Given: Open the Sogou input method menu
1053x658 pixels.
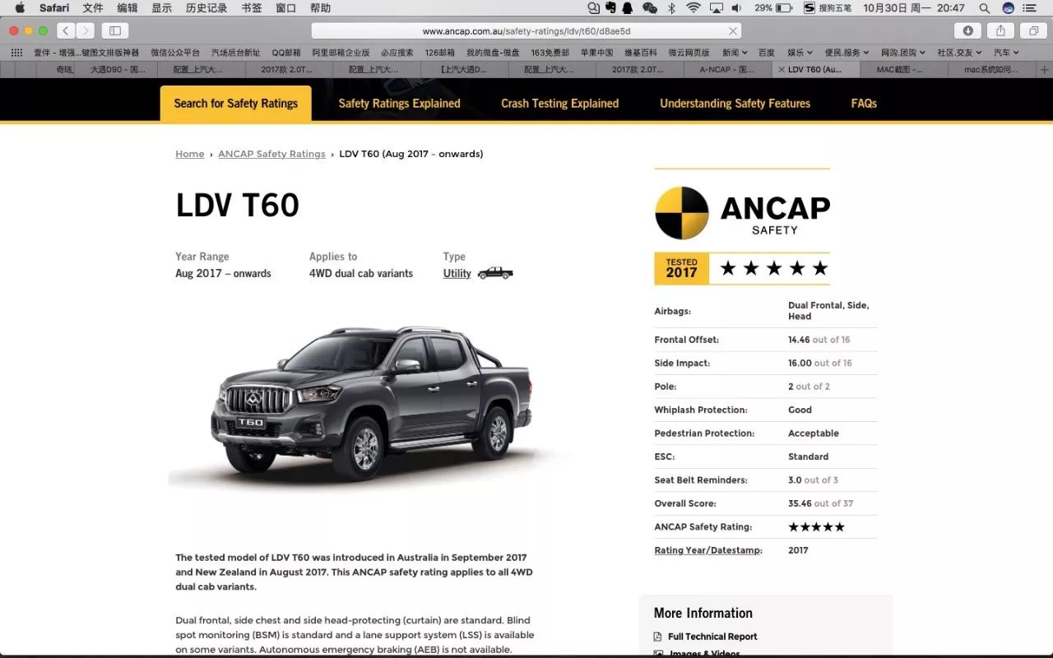Looking at the screenshot, I should [x=828, y=8].
